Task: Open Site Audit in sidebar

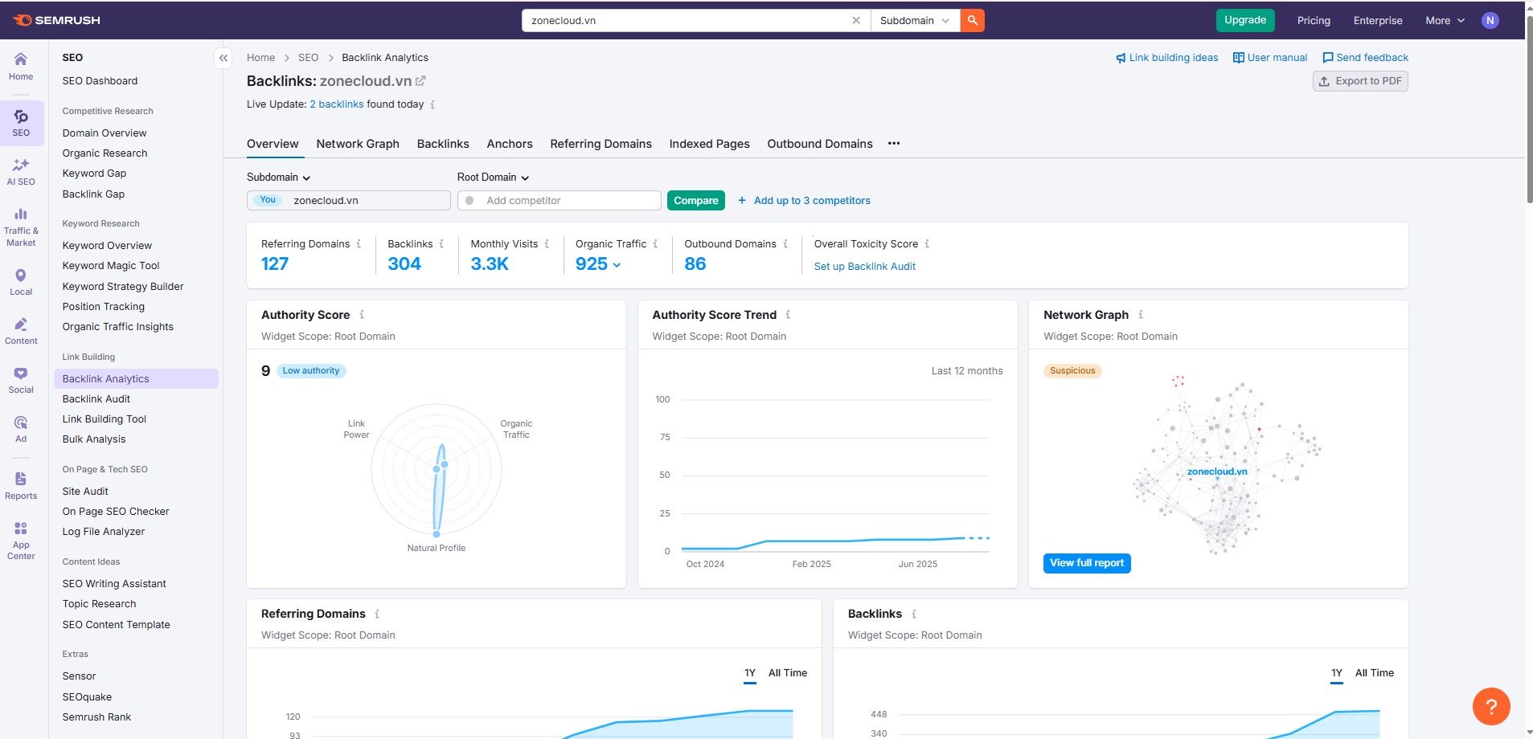Action: pyautogui.click(x=85, y=492)
